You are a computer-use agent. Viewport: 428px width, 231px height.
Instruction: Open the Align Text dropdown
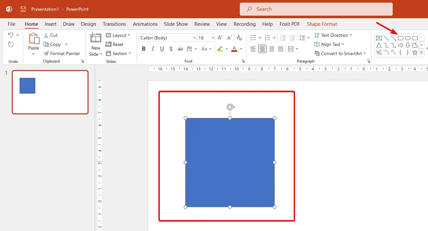[329, 44]
